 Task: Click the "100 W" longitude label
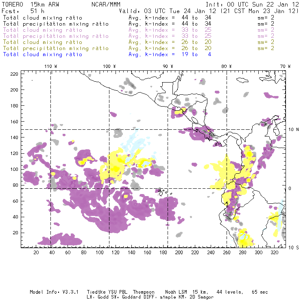[109, 66]
